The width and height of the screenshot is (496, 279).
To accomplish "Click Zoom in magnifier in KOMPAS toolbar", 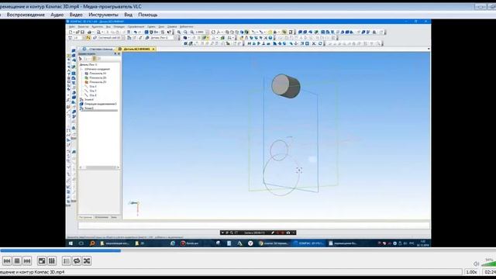I will 179,32.
